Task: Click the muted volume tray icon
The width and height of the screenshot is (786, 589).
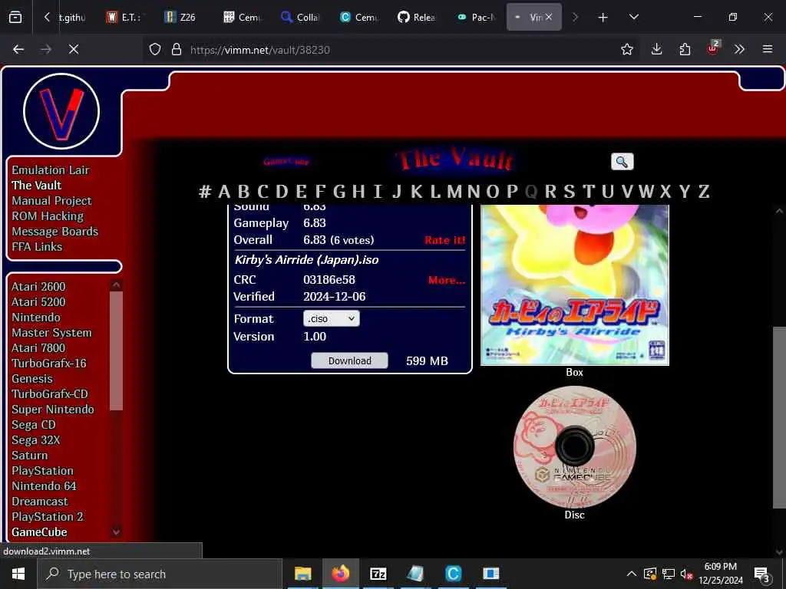Action: click(686, 574)
